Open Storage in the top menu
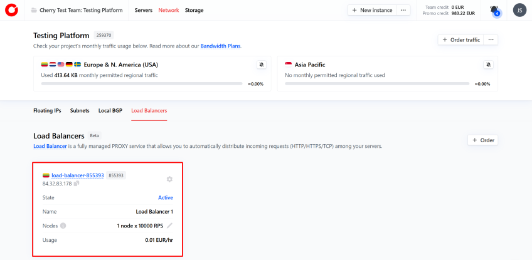 point(194,10)
